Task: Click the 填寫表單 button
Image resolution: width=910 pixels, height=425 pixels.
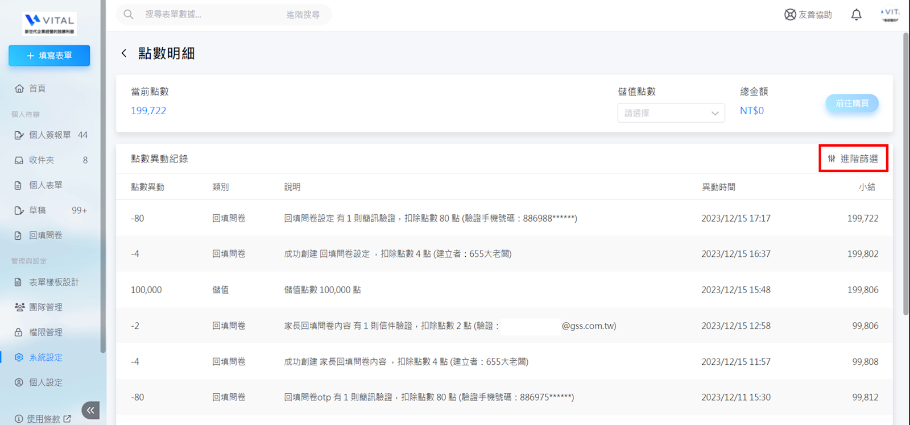Action: coord(49,56)
